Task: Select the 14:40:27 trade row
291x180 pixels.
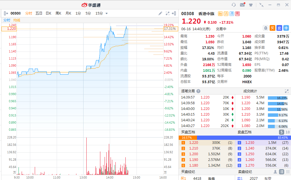Action: [207, 126]
